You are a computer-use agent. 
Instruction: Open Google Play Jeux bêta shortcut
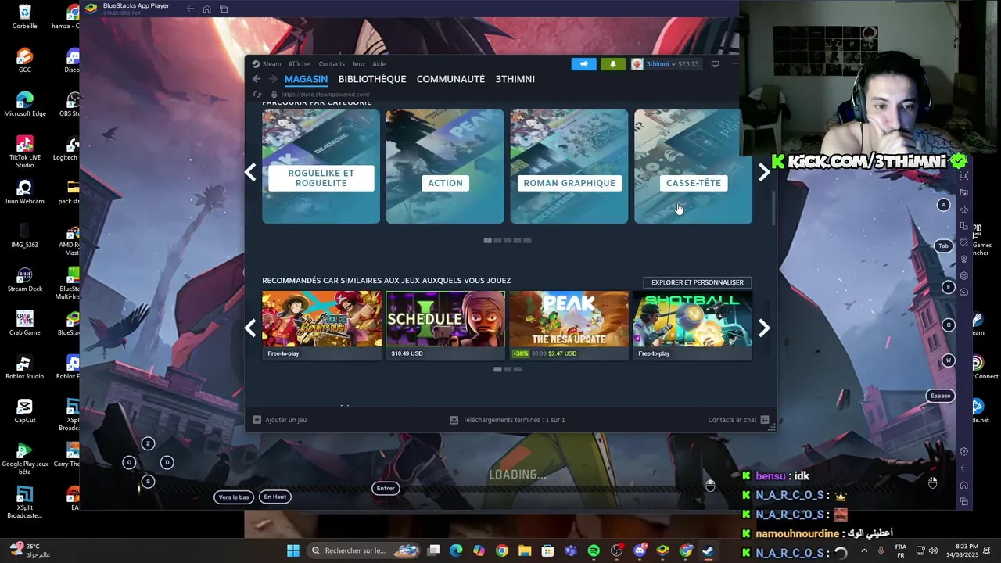(x=24, y=459)
